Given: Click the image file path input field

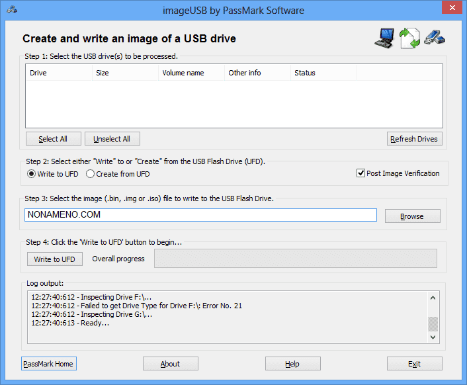Looking at the screenshot, I should (201, 216).
